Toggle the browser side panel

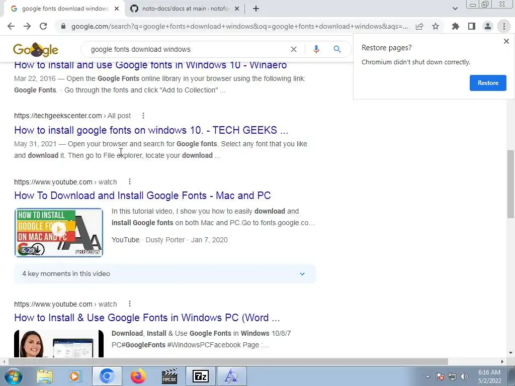point(472,26)
